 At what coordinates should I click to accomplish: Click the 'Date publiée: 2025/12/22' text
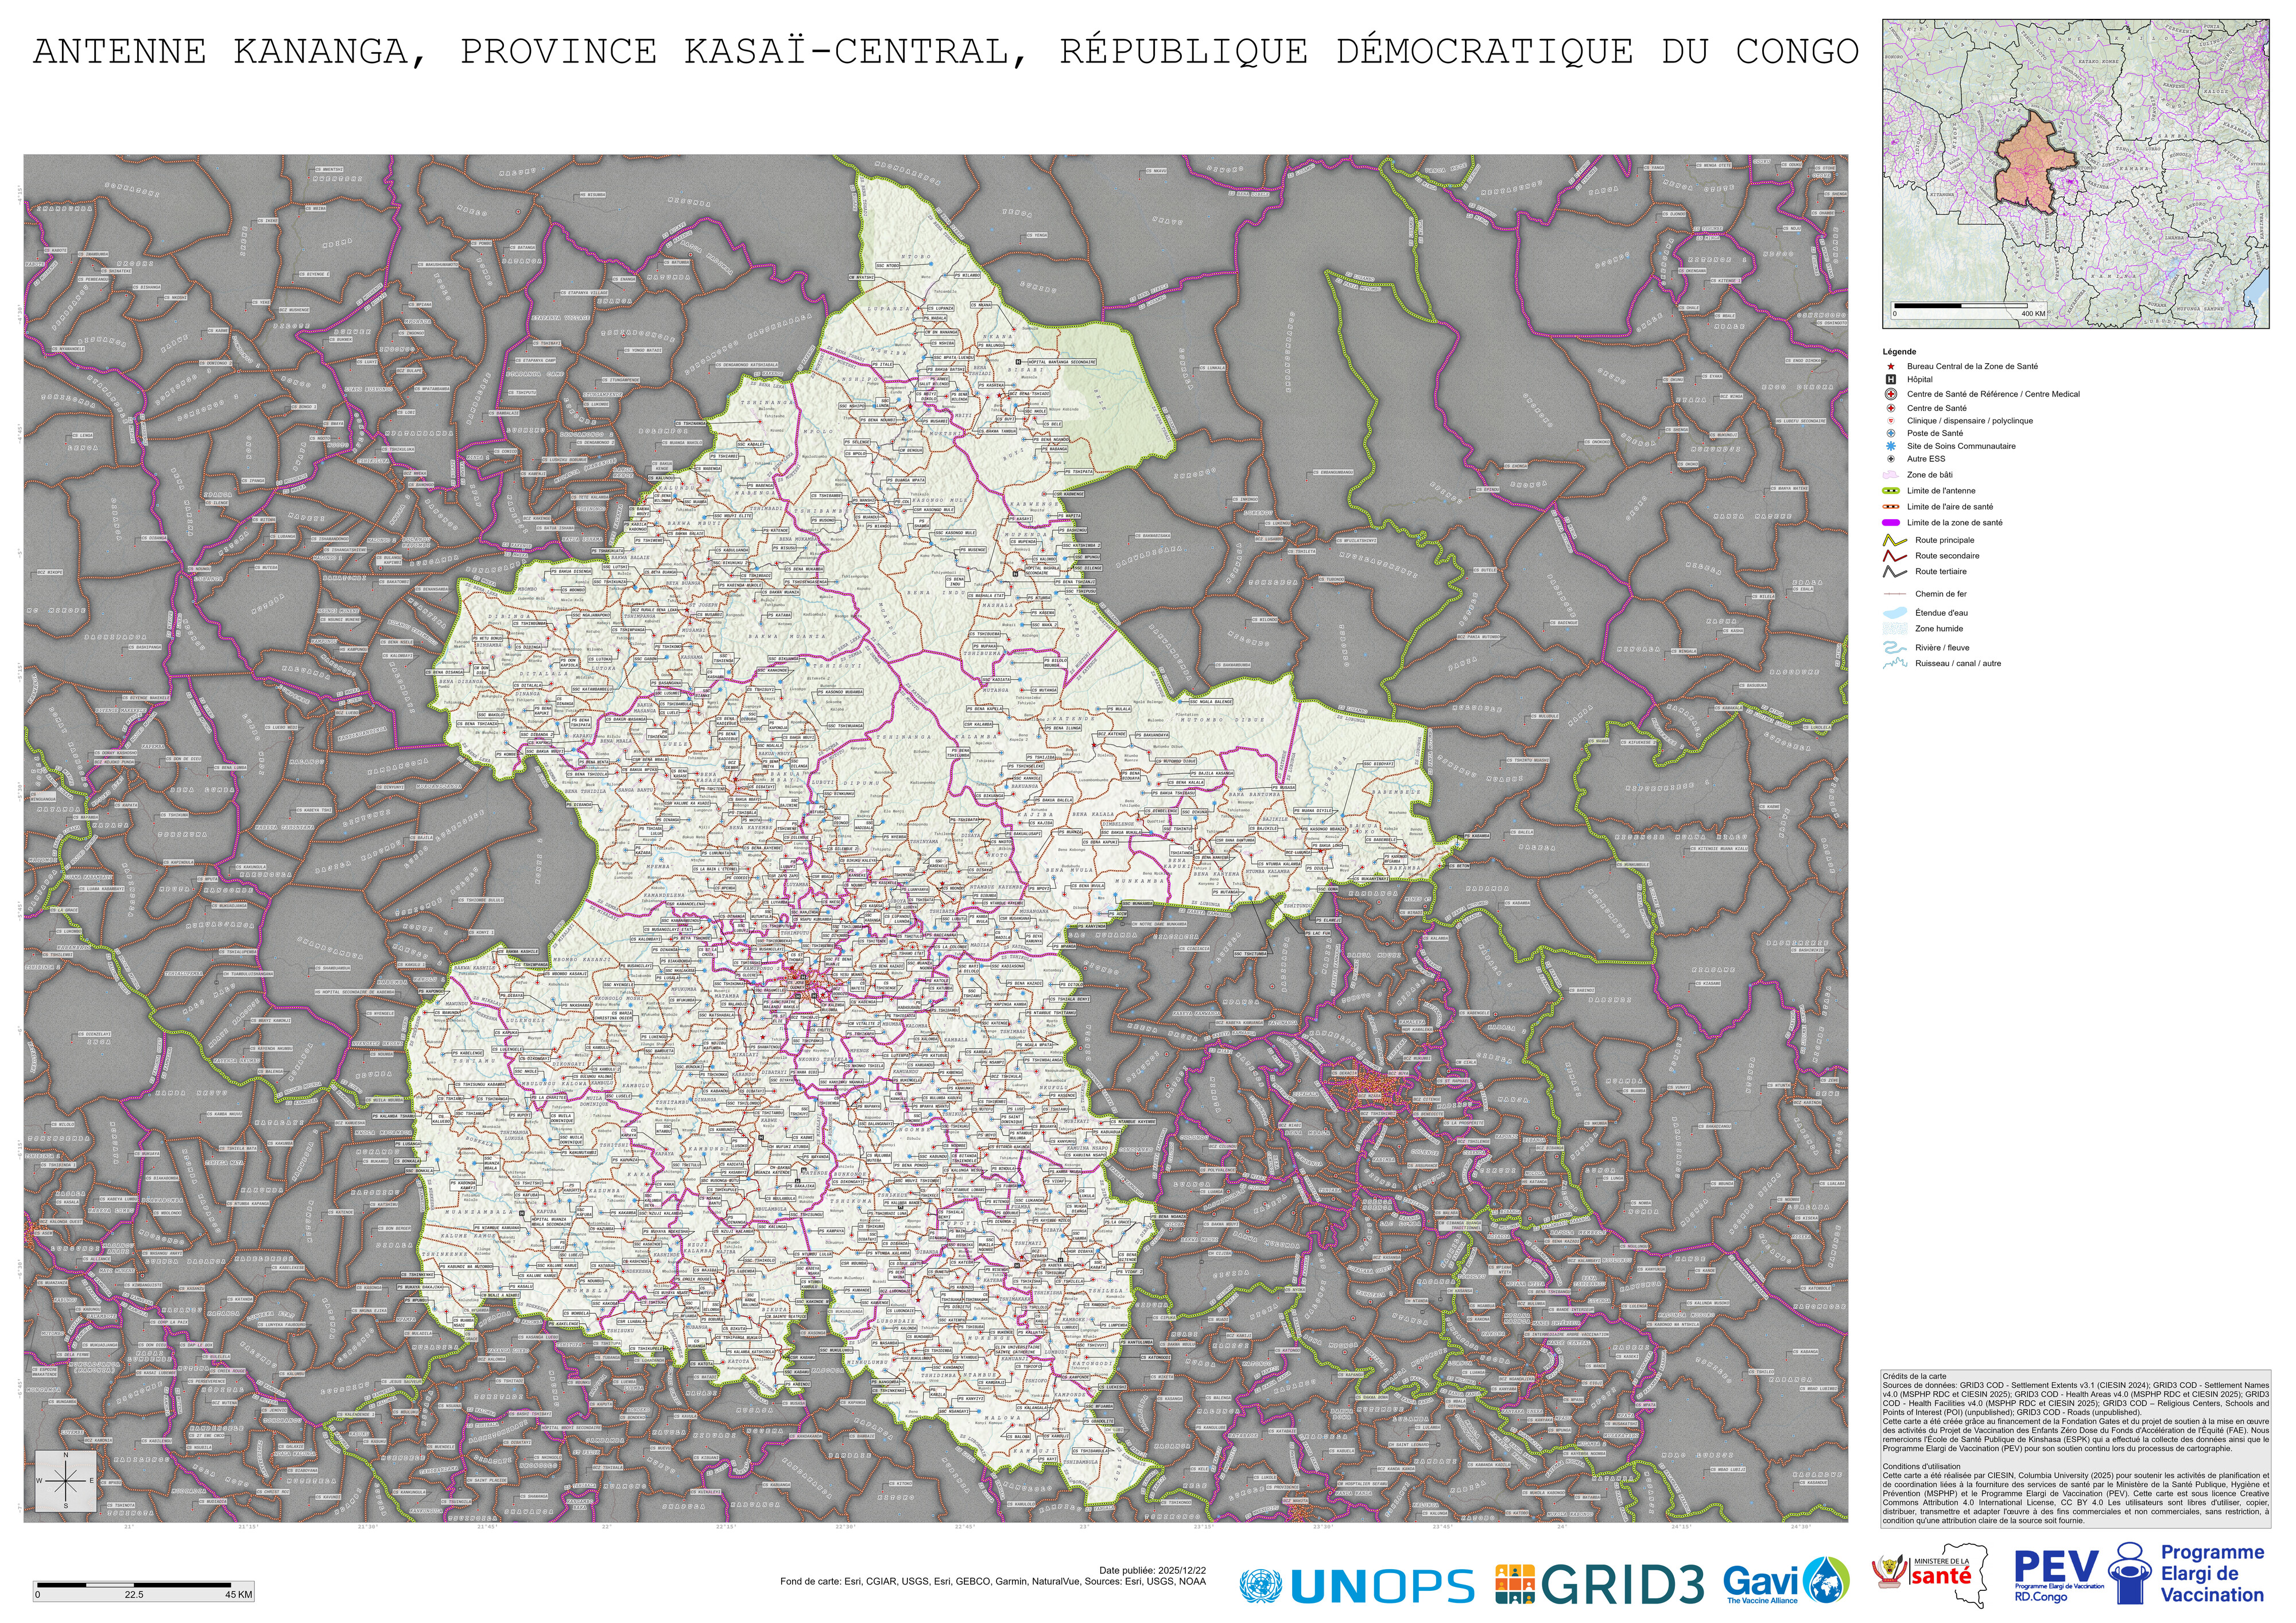coord(1152,1571)
